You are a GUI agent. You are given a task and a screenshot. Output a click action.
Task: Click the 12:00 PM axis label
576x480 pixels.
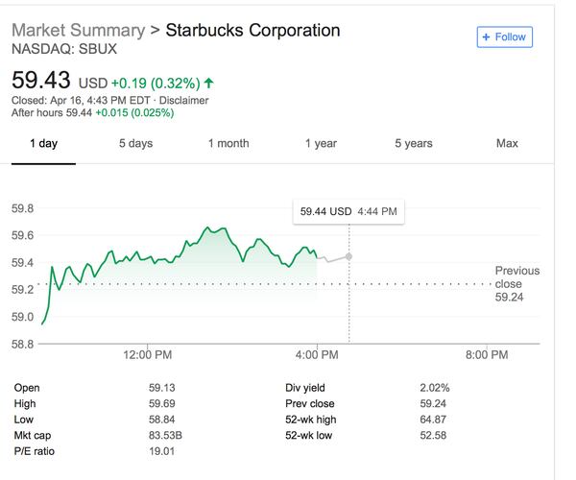(x=148, y=355)
